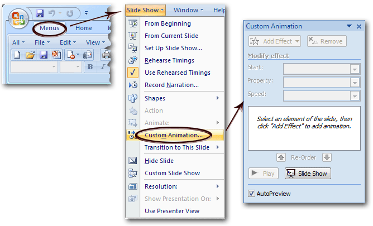Click the Save icon in Quick Access Toolbar
The height and width of the screenshot is (226, 373).
point(40,12)
